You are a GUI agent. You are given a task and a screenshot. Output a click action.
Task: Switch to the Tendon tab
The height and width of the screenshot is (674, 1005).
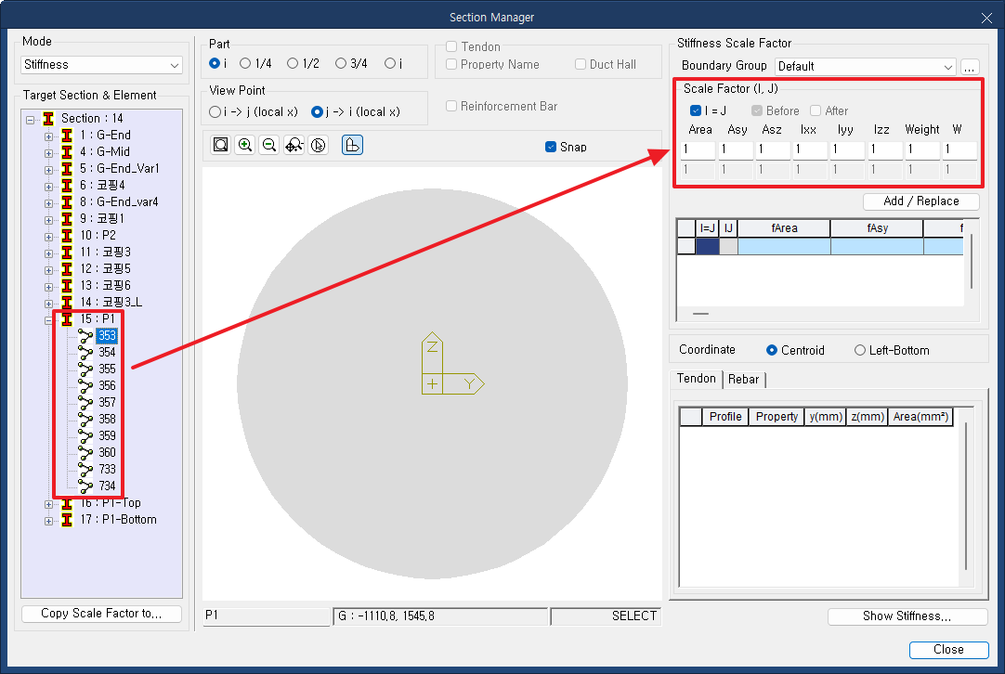tap(696, 379)
